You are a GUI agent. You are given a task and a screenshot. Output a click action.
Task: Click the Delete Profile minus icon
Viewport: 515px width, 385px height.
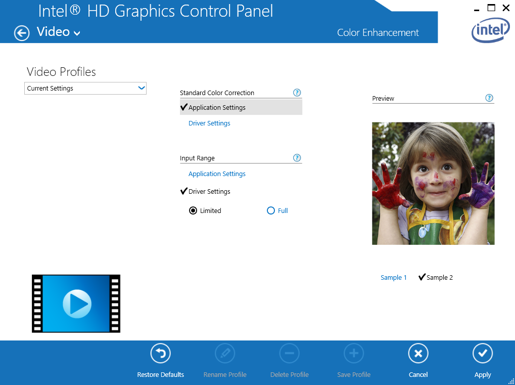[x=290, y=354]
